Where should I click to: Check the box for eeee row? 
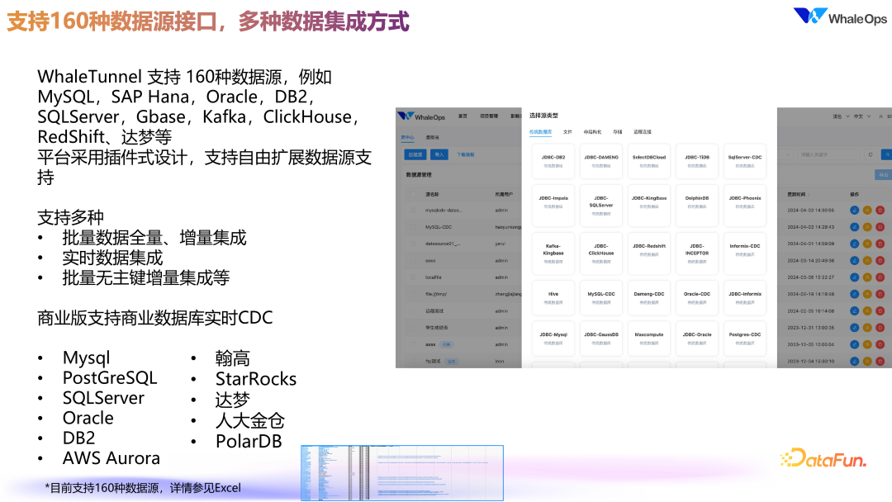(413, 260)
